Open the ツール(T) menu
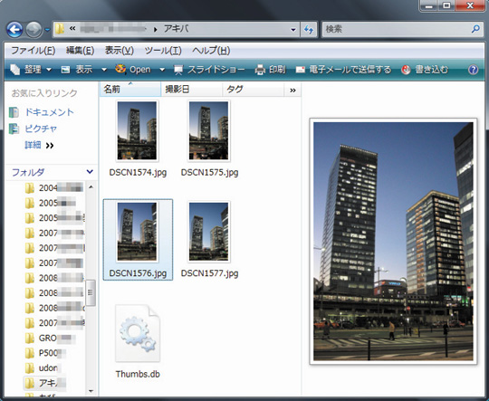This screenshot has height=401, width=489. point(163,51)
